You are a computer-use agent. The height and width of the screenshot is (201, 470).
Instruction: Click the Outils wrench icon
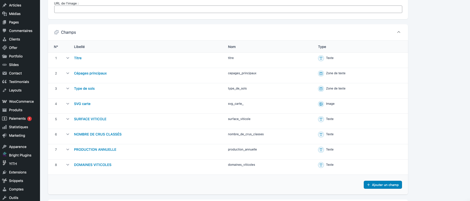point(4,198)
